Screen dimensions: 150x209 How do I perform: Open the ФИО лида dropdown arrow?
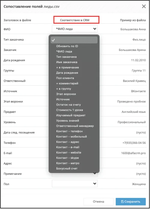coord(95,29)
